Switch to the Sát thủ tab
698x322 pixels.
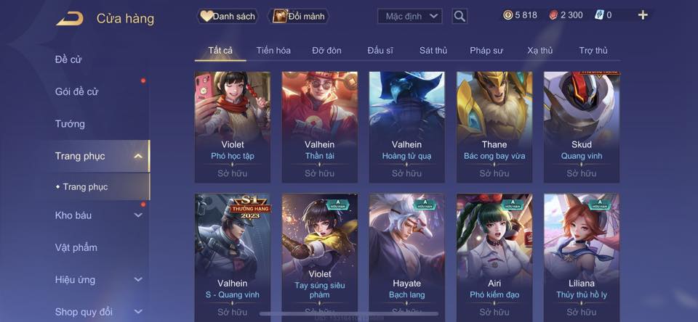[433, 51]
